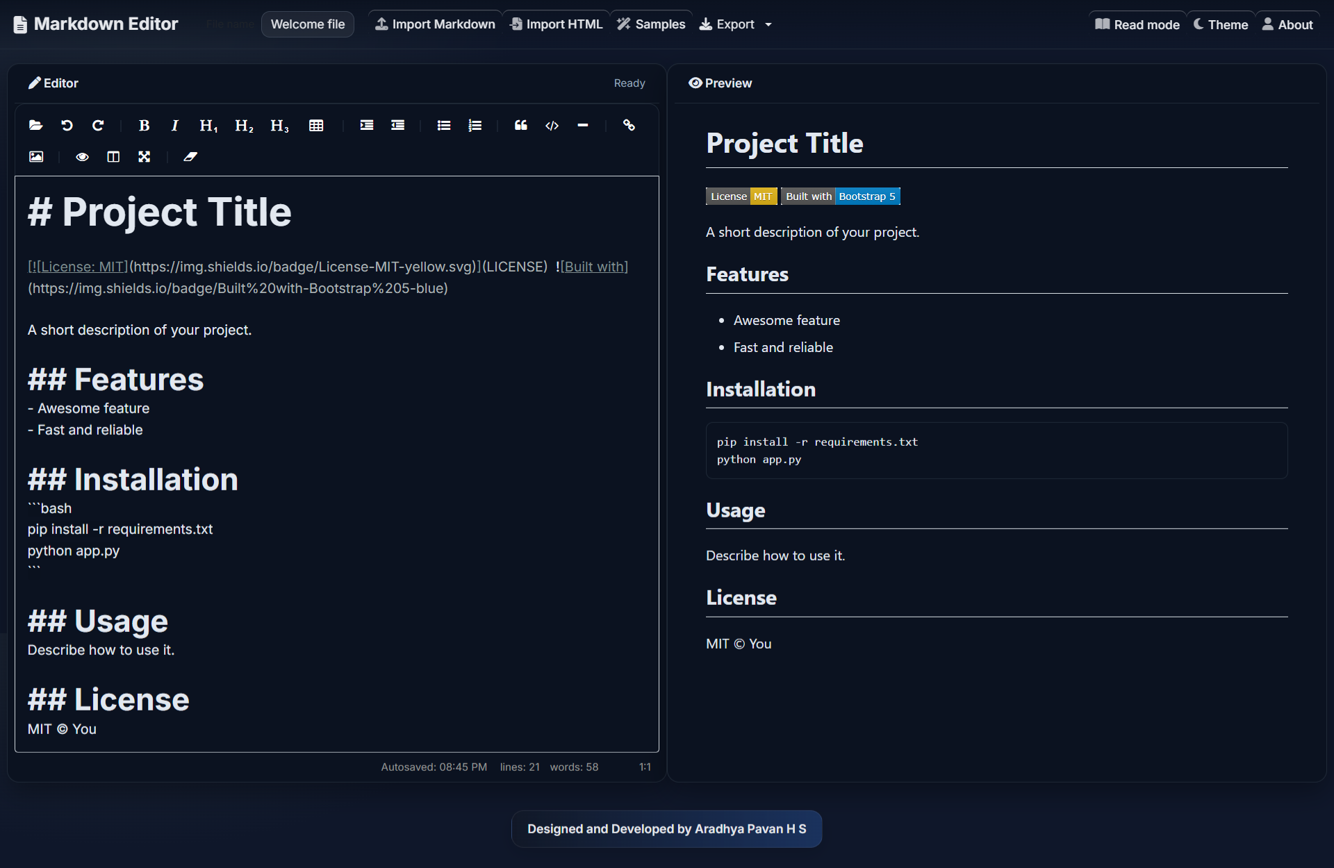Toggle the Theme
Viewport: 1334px width, 868px height.
click(x=1221, y=24)
